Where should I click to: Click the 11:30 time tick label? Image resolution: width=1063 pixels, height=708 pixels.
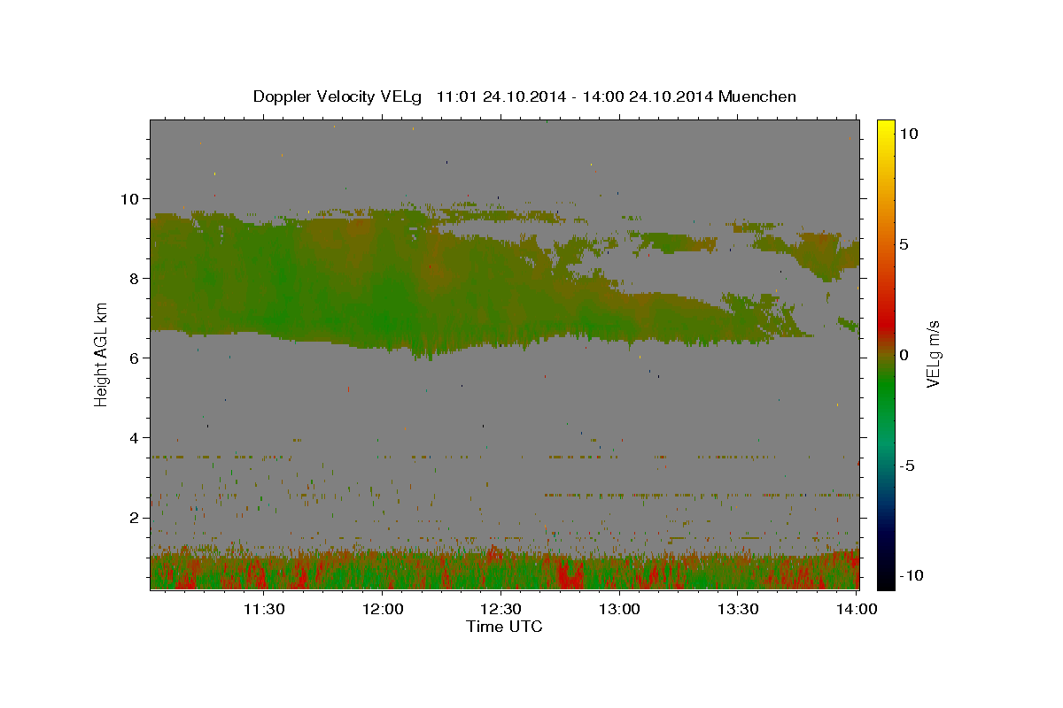(263, 609)
